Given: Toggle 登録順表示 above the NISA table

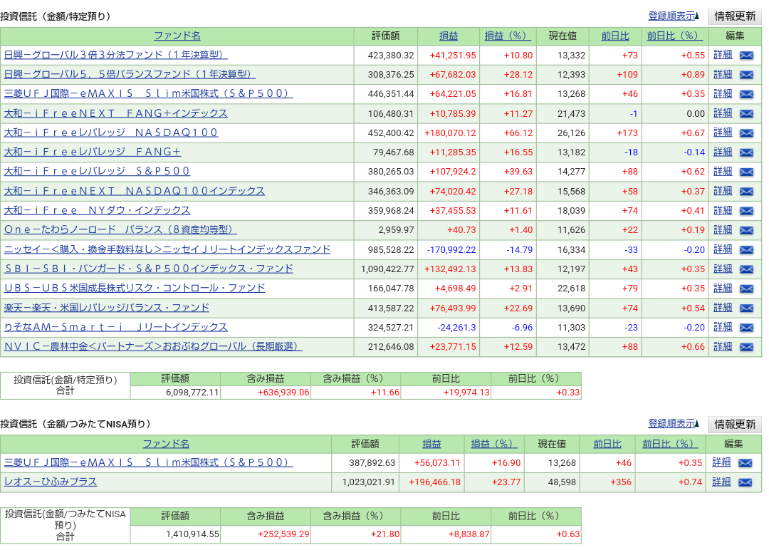Looking at the screenshot, I should [671, 423].
